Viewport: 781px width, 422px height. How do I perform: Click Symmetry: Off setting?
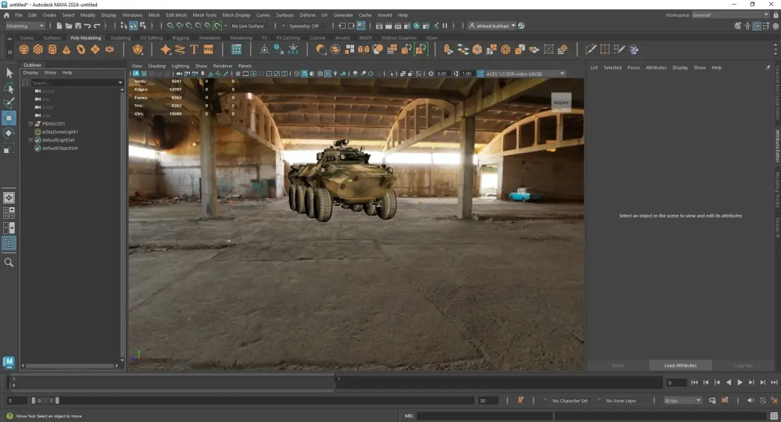point(304,26)
